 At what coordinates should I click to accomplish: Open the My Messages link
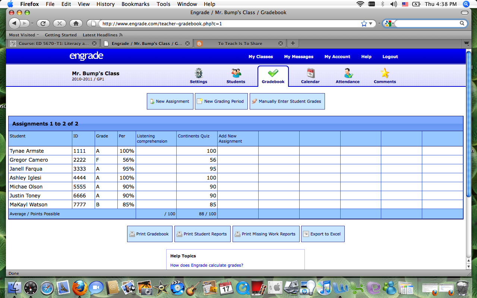299,57
